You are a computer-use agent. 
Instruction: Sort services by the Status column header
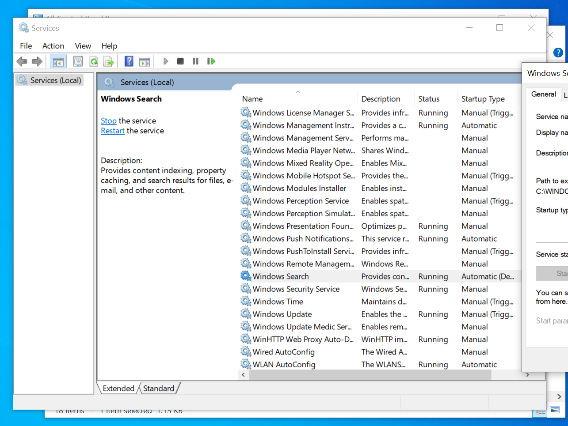point(430,98)
